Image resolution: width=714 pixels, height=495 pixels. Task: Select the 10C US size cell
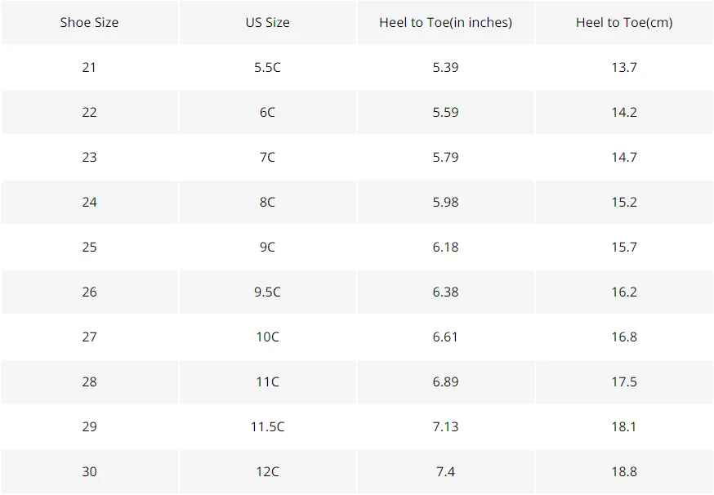(267, 337)
